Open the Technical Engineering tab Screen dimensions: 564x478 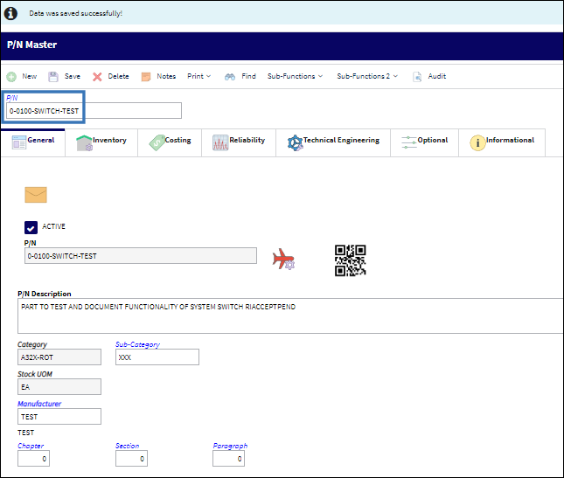click(x=333, y=142)
